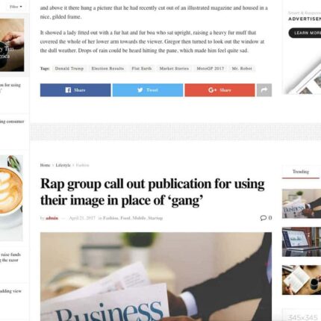The image size is (321, 321).
Task: Open trending thumbnail showing laptop charts
Action: click(x=302, y=242)
